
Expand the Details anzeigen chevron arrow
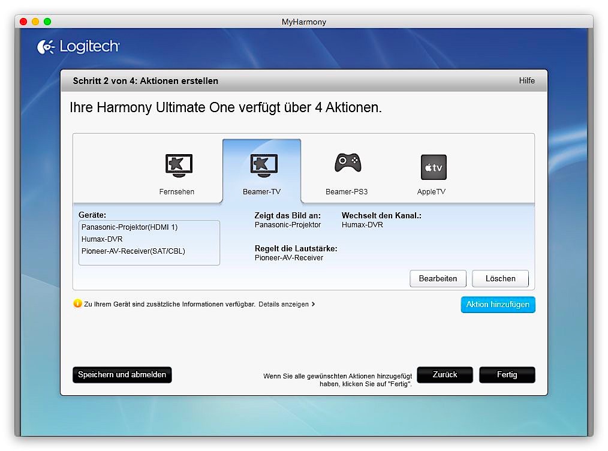pos(314,304)
